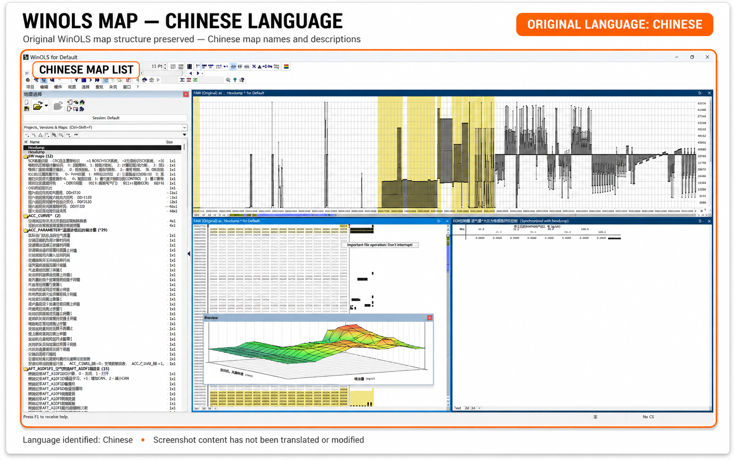Open the 项目 menu

(x=30, y=87)
